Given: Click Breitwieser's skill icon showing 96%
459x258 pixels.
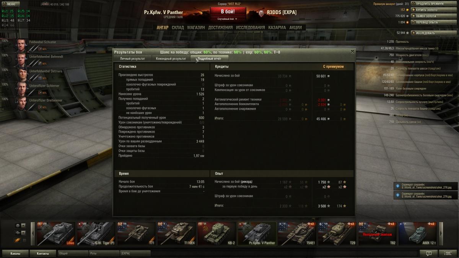Looking at the screenshot, I should point(40,107).
